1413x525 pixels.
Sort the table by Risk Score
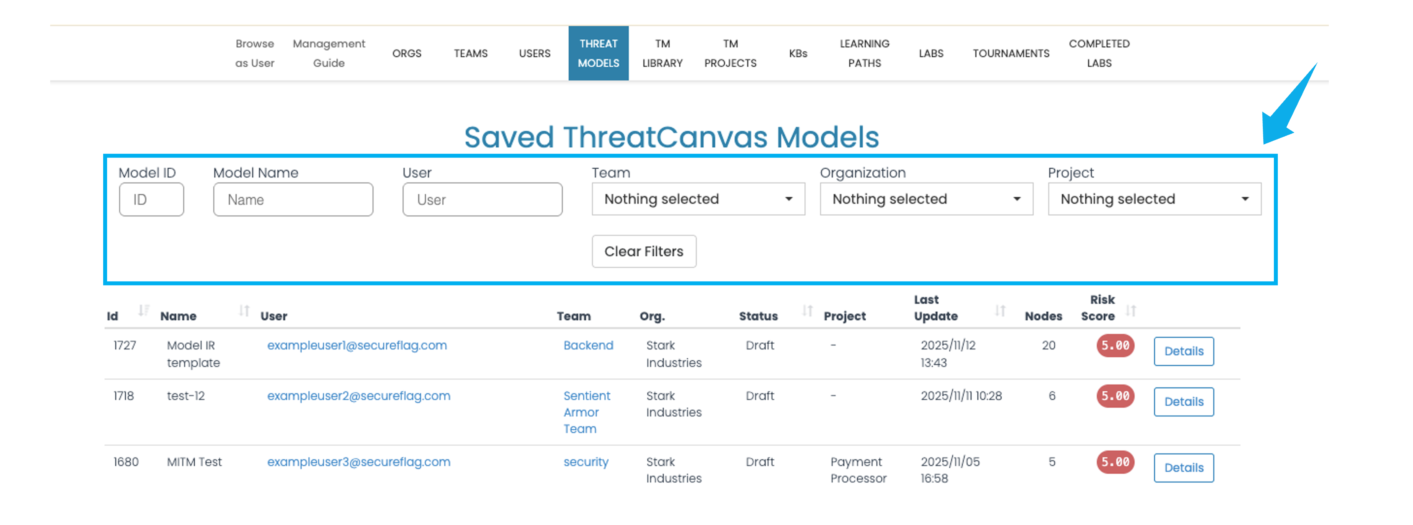tap(1130, 311)
